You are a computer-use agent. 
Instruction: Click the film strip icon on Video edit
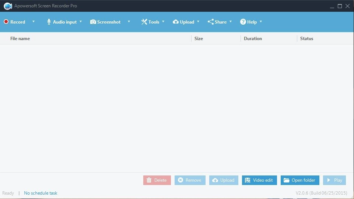[x=248, y=180]
